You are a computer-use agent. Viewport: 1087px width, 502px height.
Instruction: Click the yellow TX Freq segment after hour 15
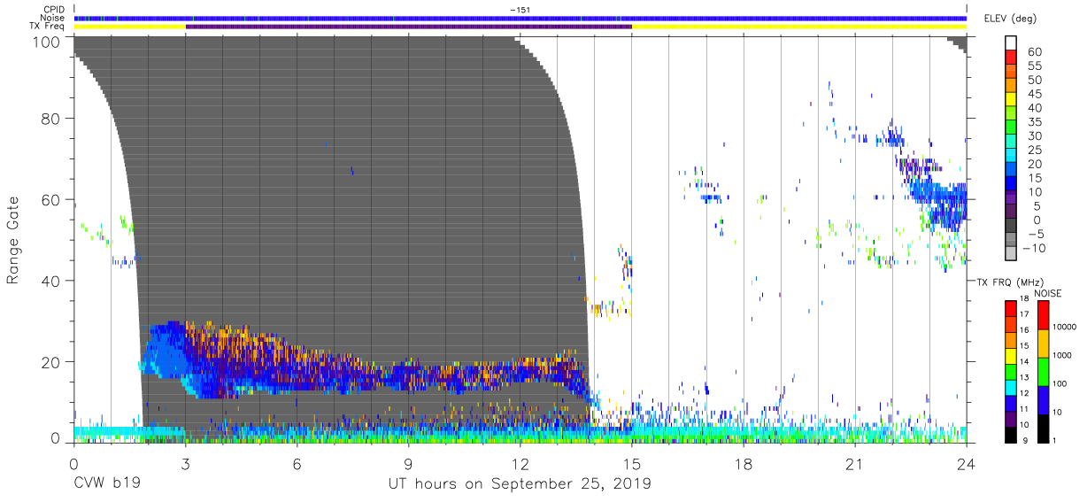(799, 27)
